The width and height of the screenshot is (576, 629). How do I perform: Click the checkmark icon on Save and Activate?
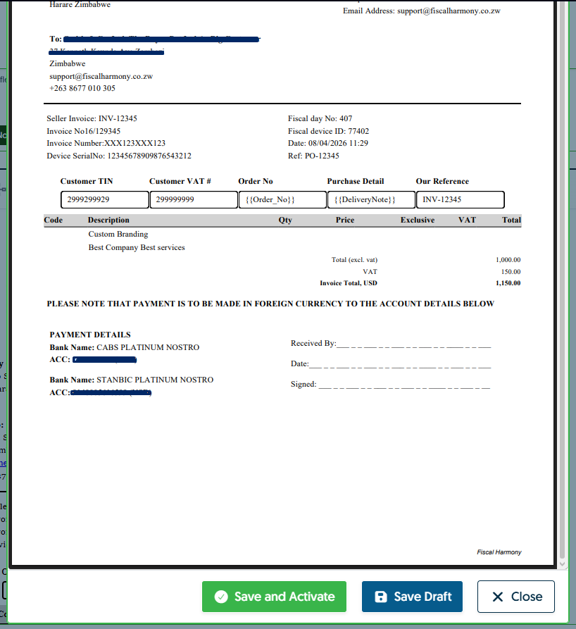221,597
